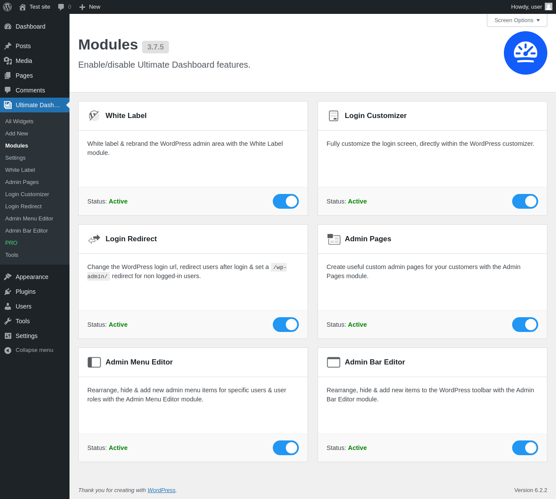The image size is (556, 499).
Task: Click the home icon beside Test site
Action: [x=23, y=7]
